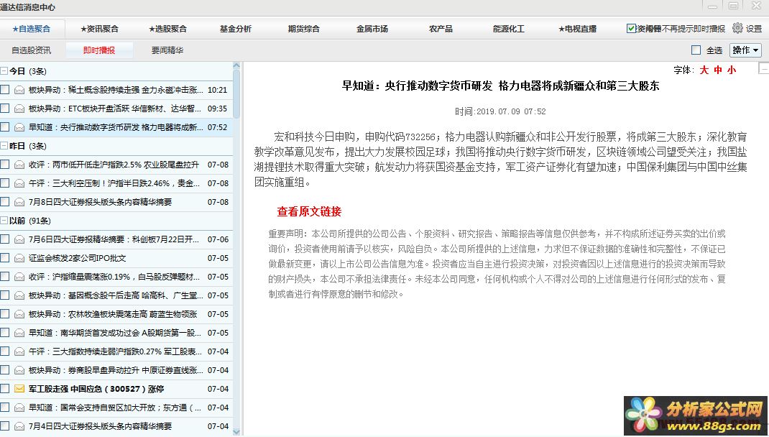
Task: Click envelope icon for 早知道:央行推动数字货币 row
Action: point(19,127)
